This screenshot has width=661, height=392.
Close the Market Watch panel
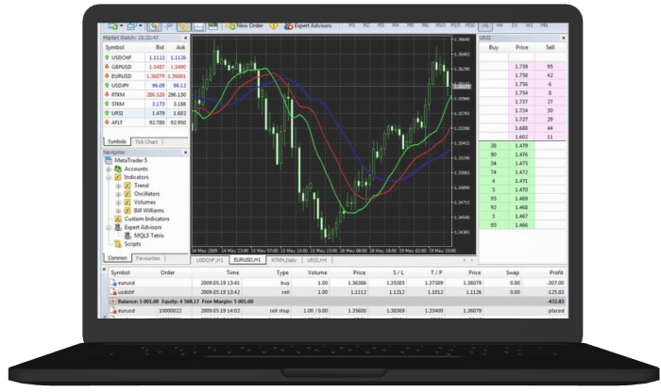tap(185, 38)
